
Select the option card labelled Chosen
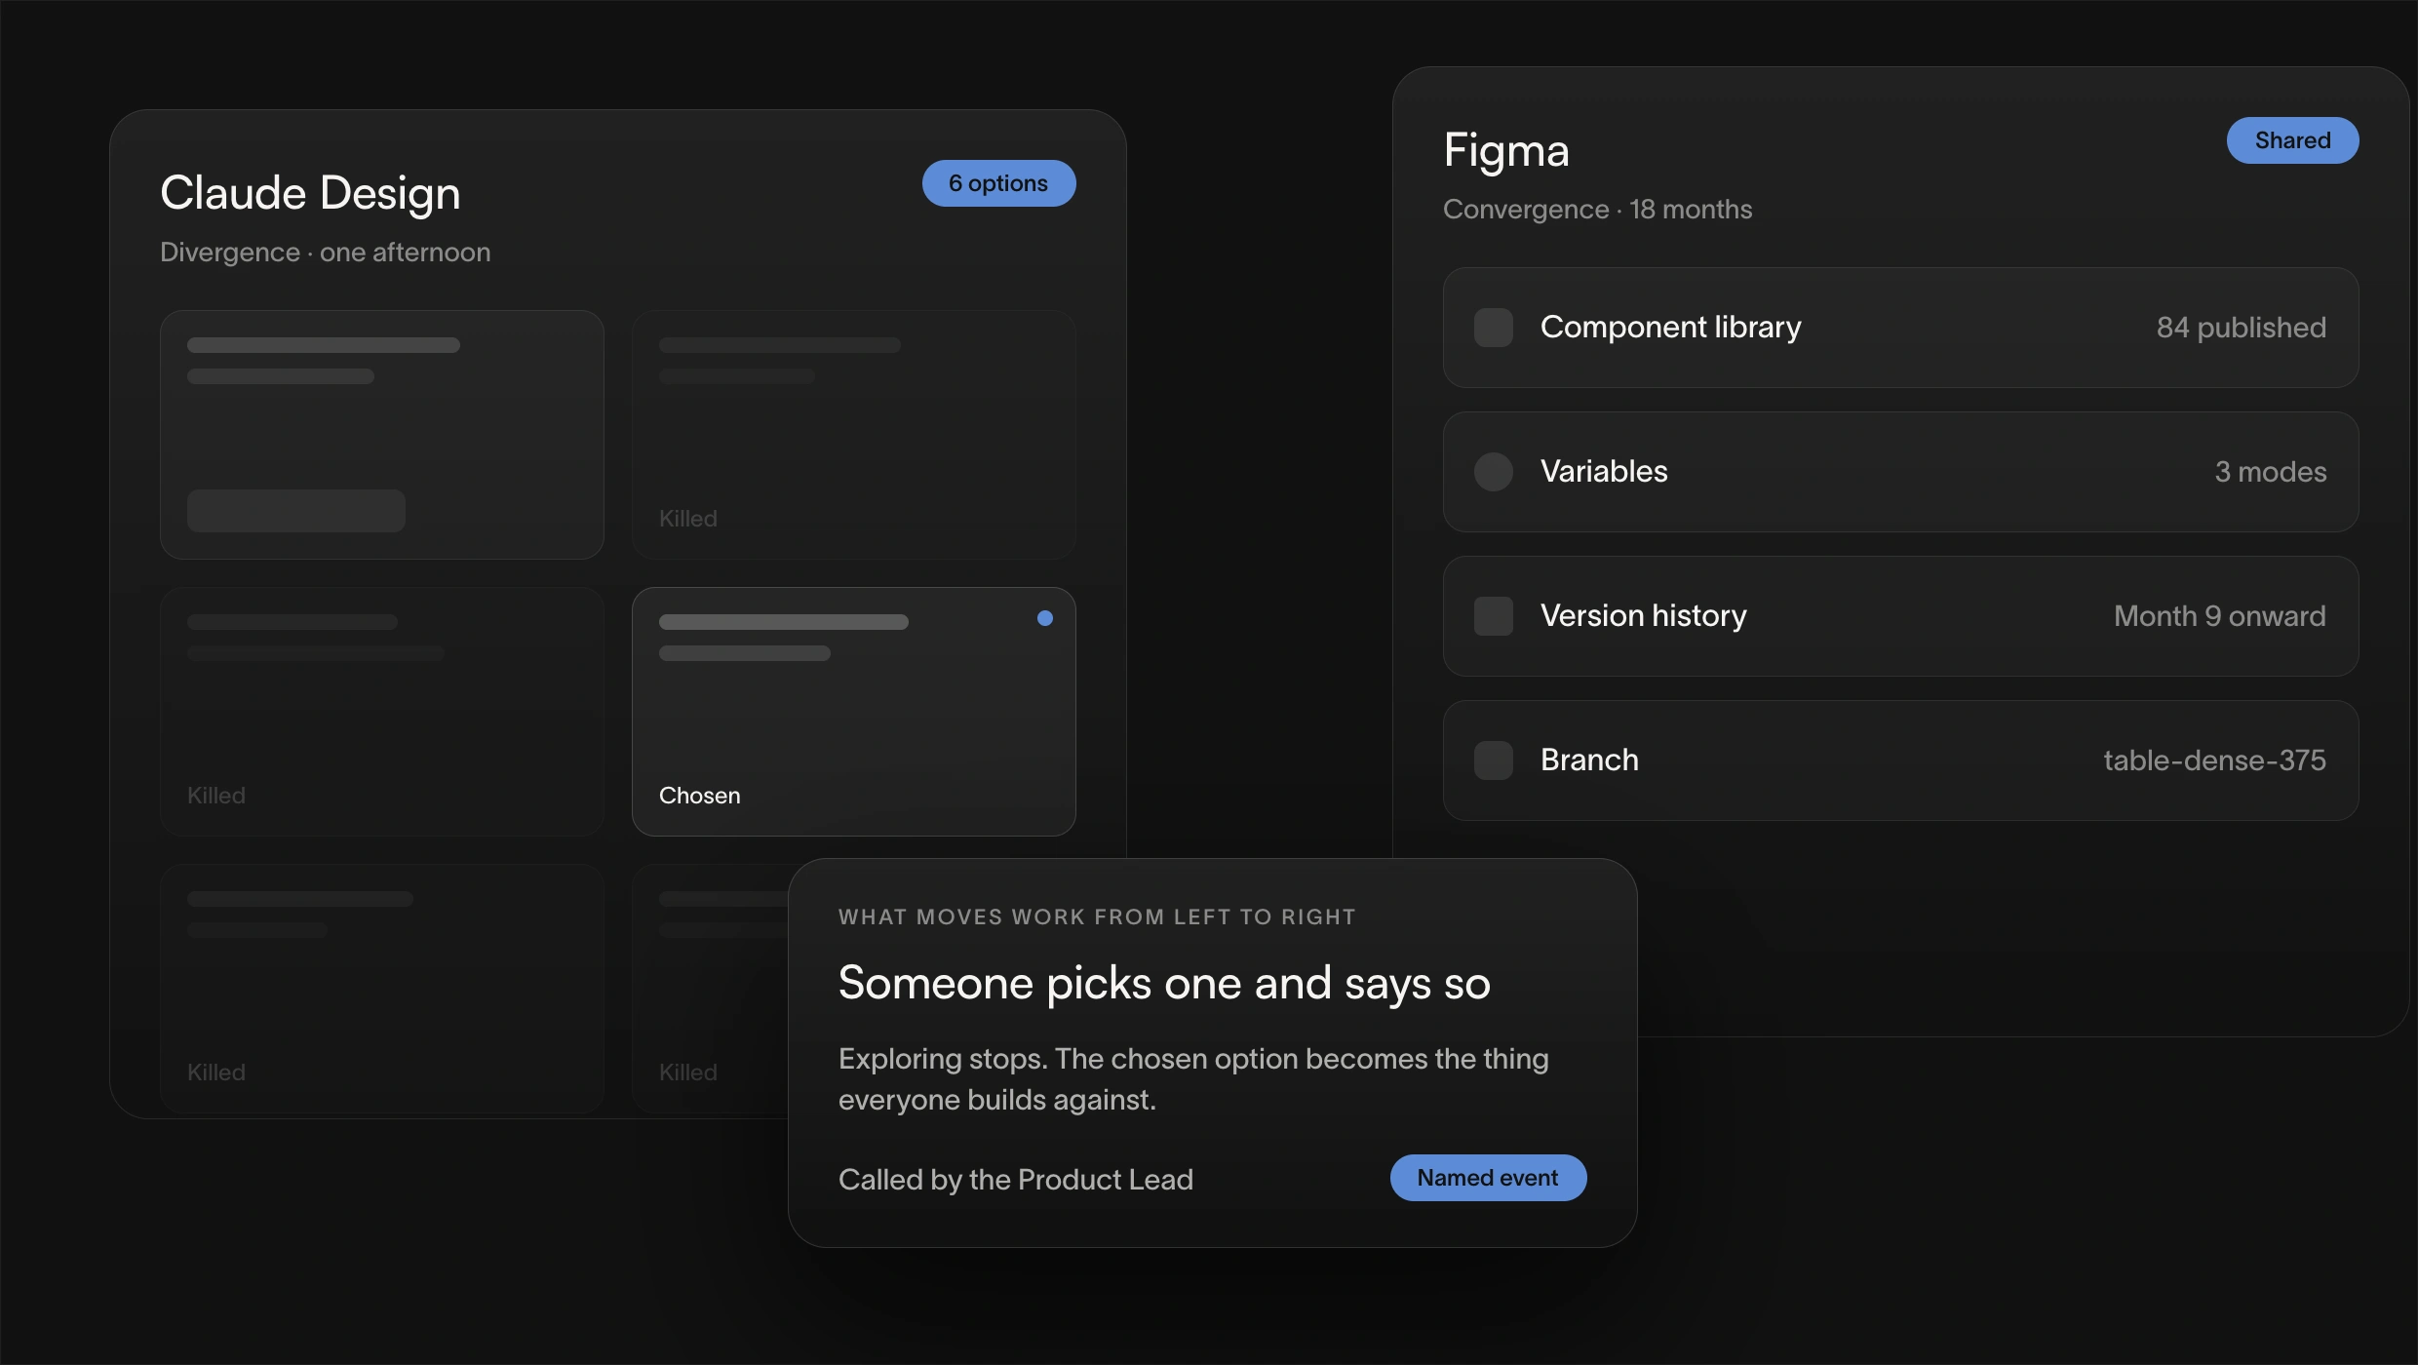pos(854,712)
